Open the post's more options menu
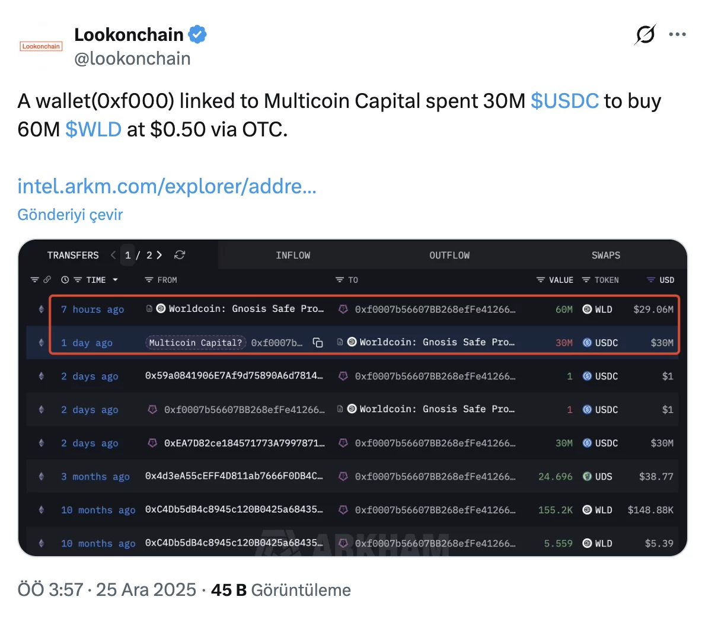The height and width of the screenshot is (619, 702). pyautogui.click(x=677, y=34)
